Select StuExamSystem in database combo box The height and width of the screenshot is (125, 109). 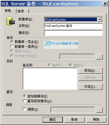pos(71,19)
